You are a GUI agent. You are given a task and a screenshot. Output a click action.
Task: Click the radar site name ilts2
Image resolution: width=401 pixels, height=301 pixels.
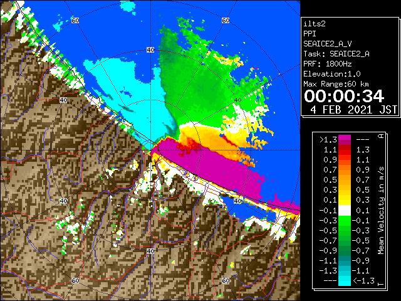(x=315, y=24)
